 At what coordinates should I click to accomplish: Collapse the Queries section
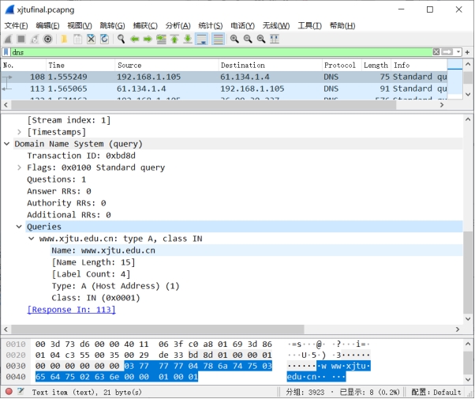click(20, 227)
